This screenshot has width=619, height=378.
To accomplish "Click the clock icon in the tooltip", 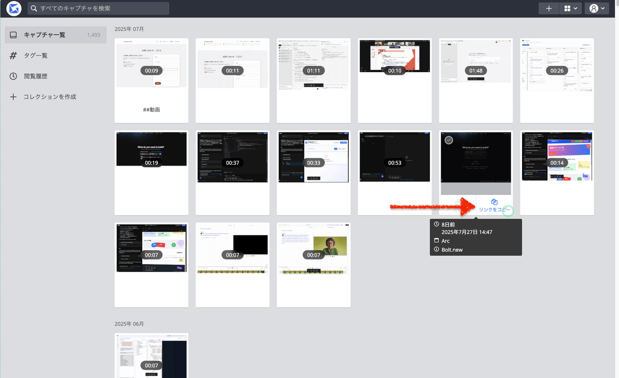I will pyautogui.click(x=436, y=224).
